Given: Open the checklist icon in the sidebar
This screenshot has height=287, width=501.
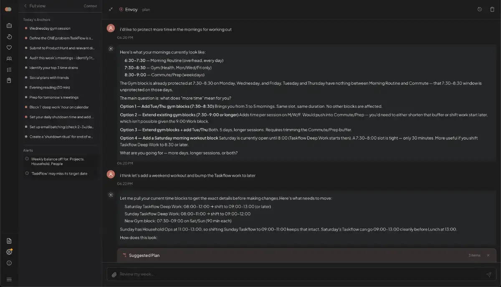Looking at the screenshot, I should (9, 70).
